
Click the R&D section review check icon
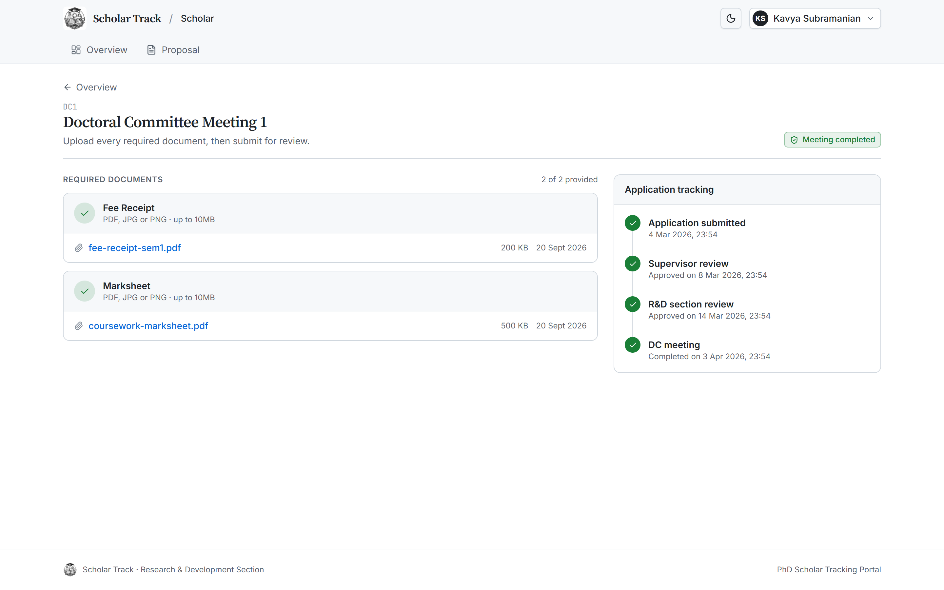tap(632, 305)
